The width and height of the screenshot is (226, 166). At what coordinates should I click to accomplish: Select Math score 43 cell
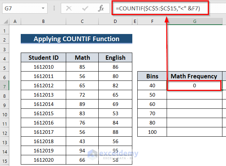(82, 141)
